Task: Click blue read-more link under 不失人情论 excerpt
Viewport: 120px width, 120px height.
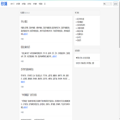Action: [26, 34]
